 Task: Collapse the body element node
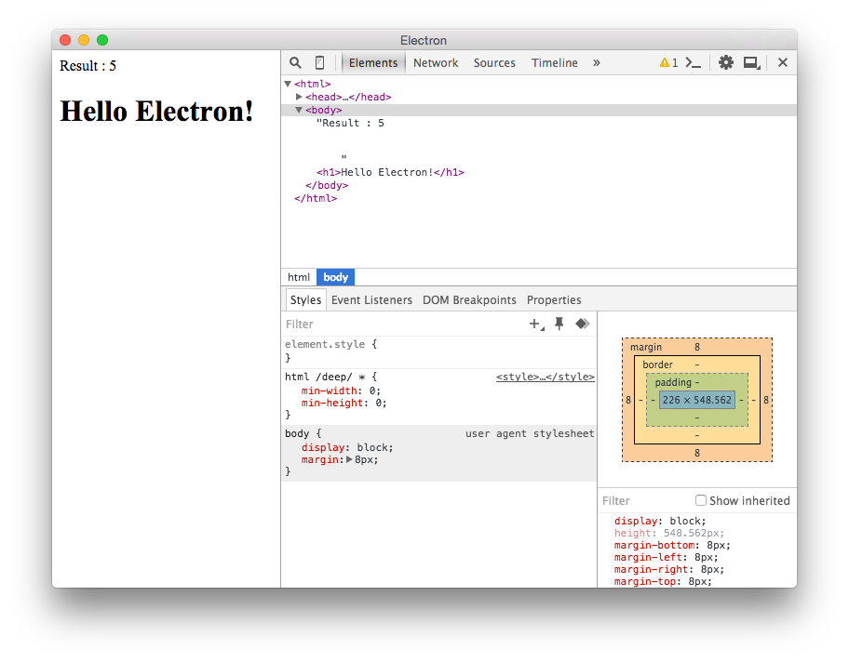tap(300, 110)
